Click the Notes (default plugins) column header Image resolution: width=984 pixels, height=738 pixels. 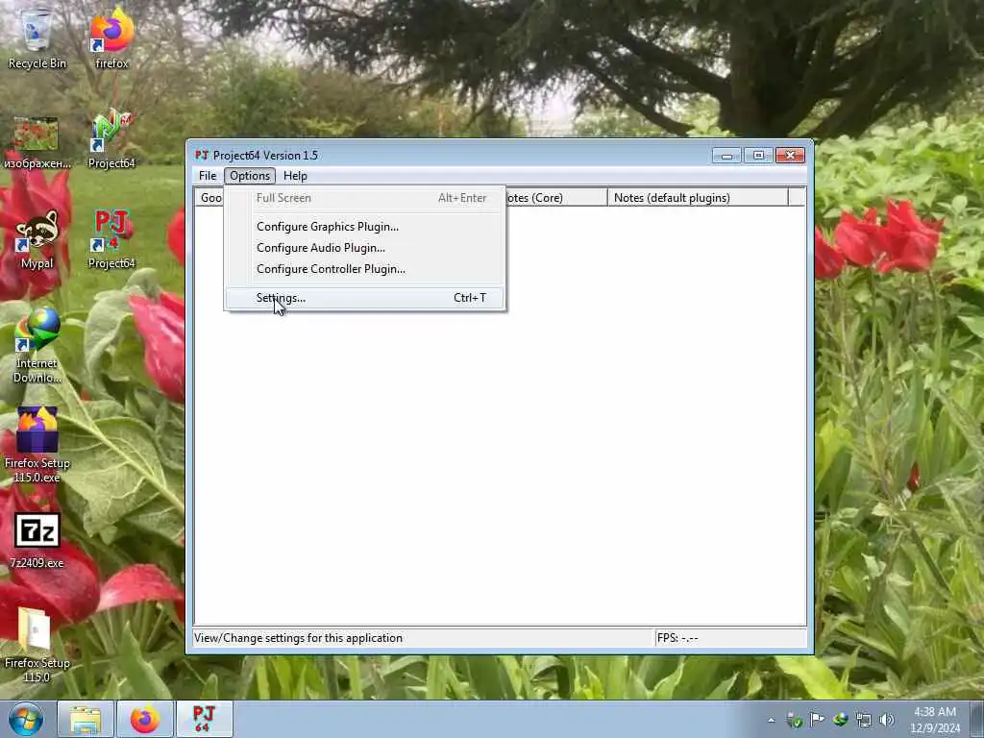698,198
